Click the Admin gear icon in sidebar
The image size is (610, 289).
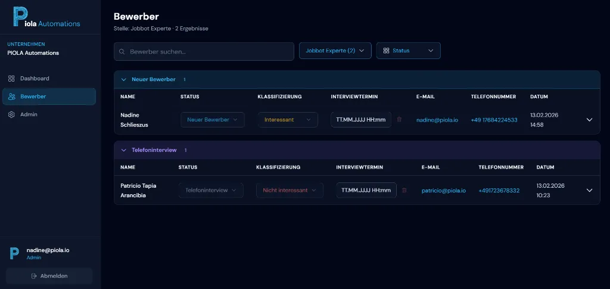(x=11, y=114)
